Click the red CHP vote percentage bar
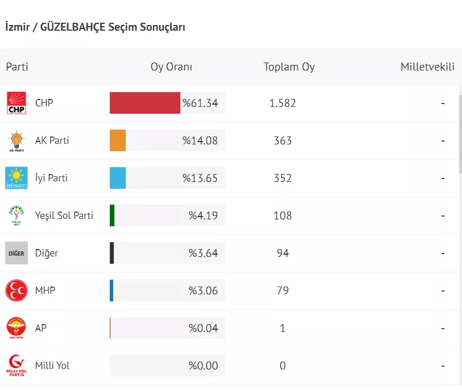Image resolution: width=462 pixels, height=390 pixels. click(x=145, y=103)
